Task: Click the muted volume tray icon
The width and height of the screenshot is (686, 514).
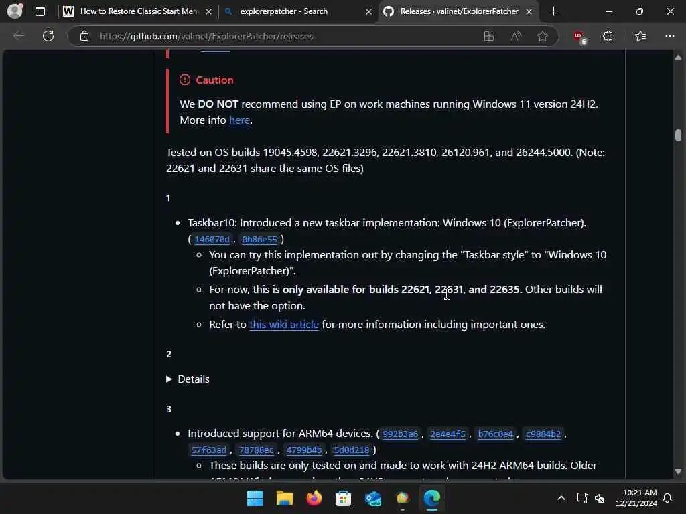Action: (x=600, y=498)
